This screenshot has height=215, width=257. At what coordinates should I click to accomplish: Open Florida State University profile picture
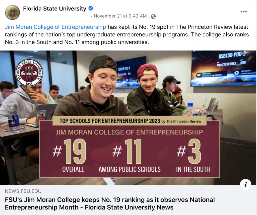(x=13, y=12)
